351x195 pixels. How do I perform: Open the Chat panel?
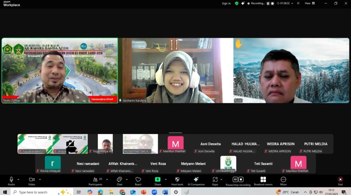tap(119, 181)
